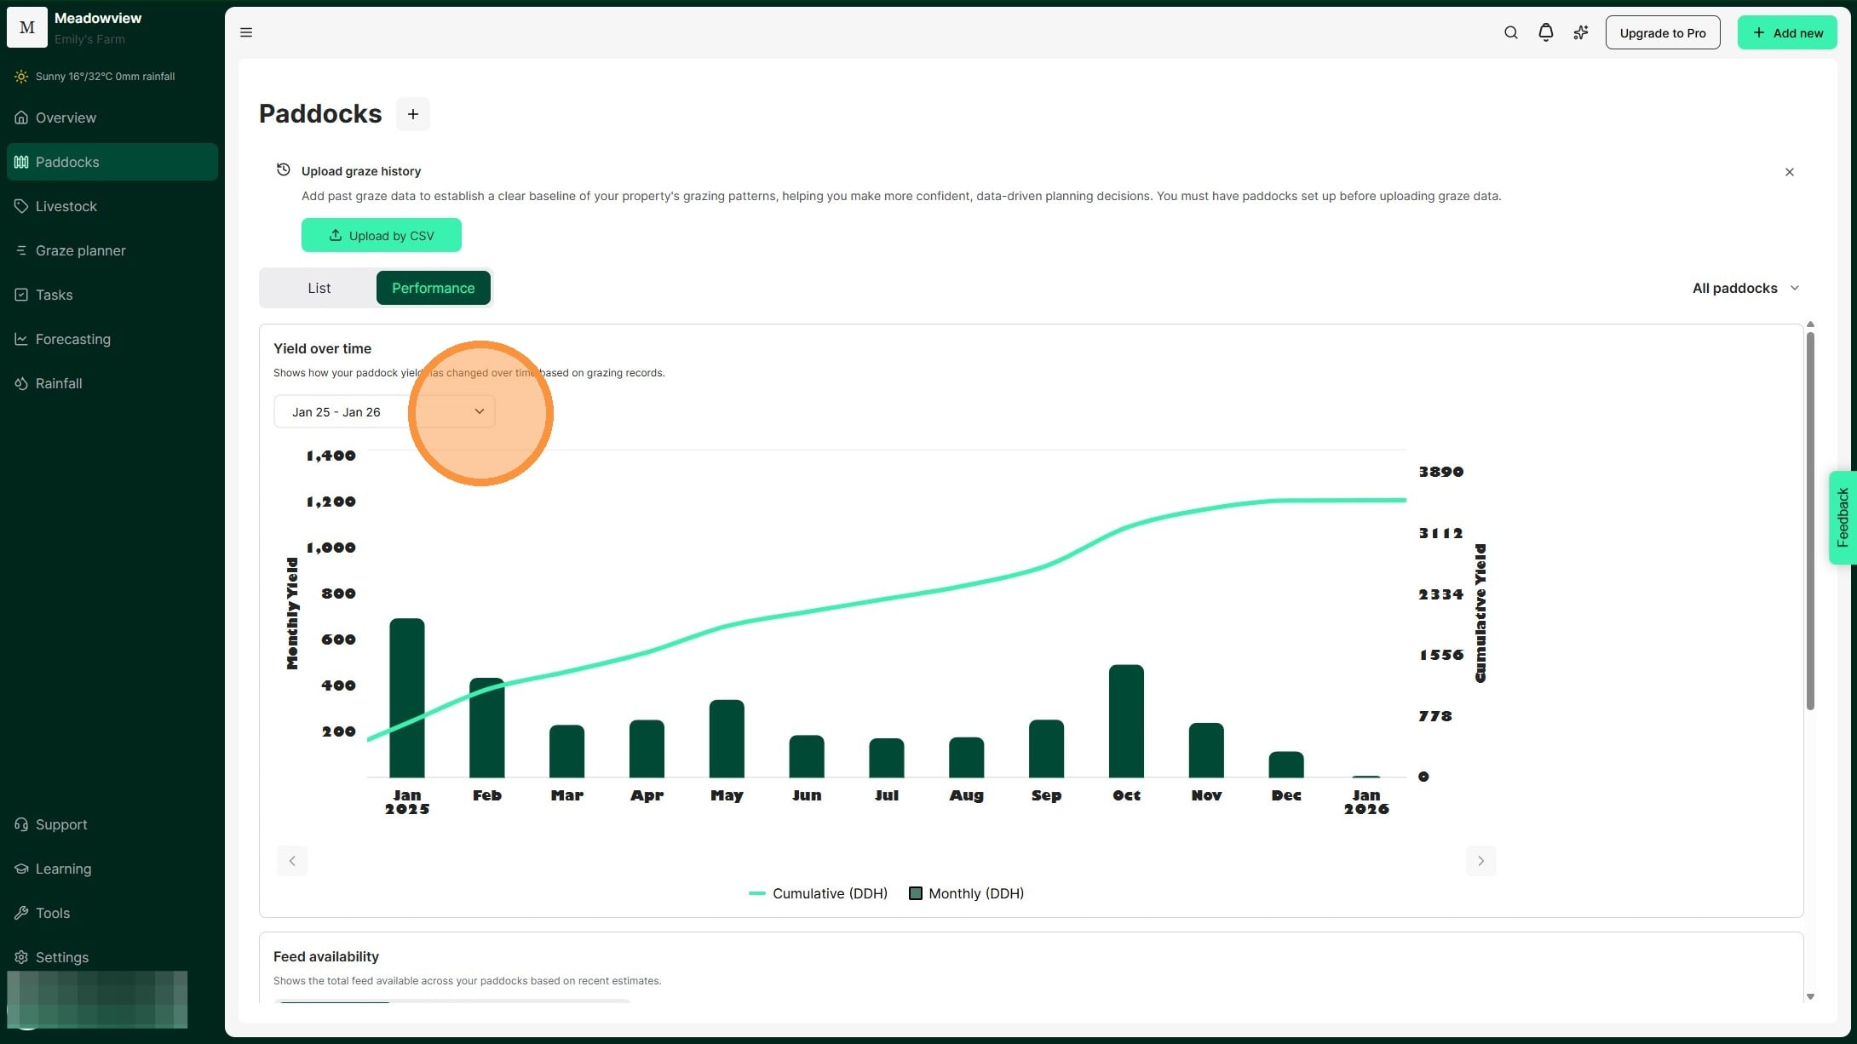Click the Upgrade to Pro button
The width and height of the screenshot is (1857, 1044).
pyautogui.click(x=1662, y=32)
